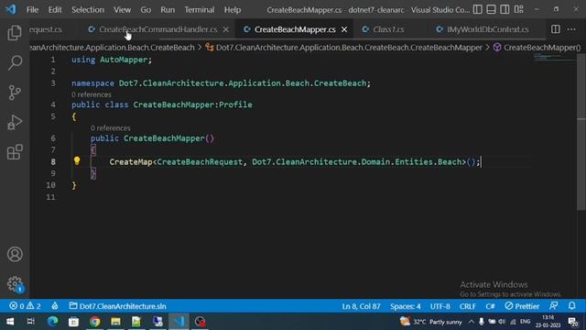The image size is (586, 330).
Task: Switch to the Class1.cs tab
Action: pos(388,29)
